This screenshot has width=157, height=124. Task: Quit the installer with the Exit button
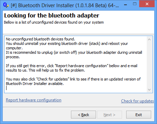(x=138, y=115)
